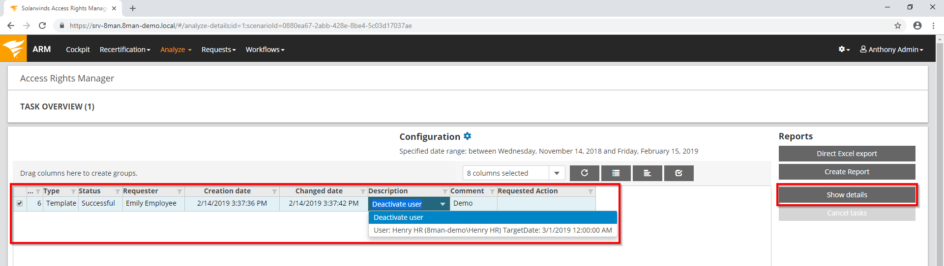944x266 pixels.
Task: Click the list view icon button
Action: click(x=616, y=173)
